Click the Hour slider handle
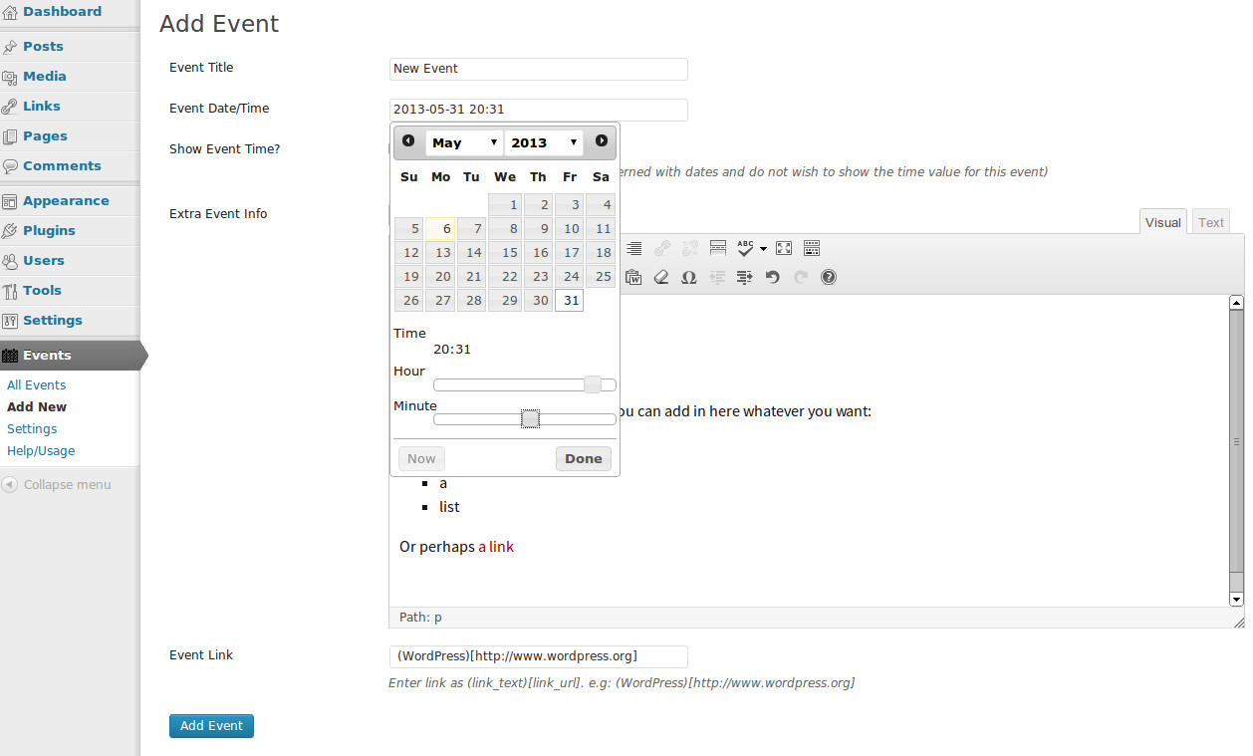The image size is (1253, 756). [x=593, y=384]
